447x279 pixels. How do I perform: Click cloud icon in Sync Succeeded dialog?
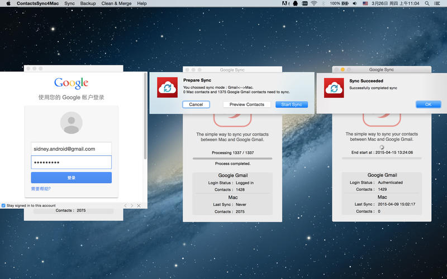[334, 88]
